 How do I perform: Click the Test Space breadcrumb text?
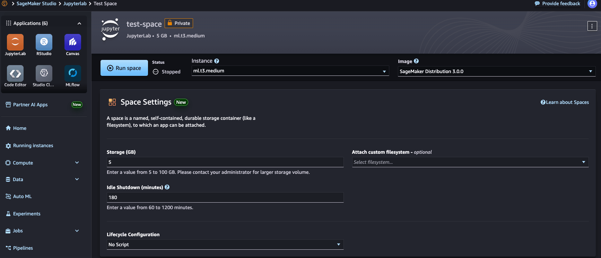pos(105,3)
